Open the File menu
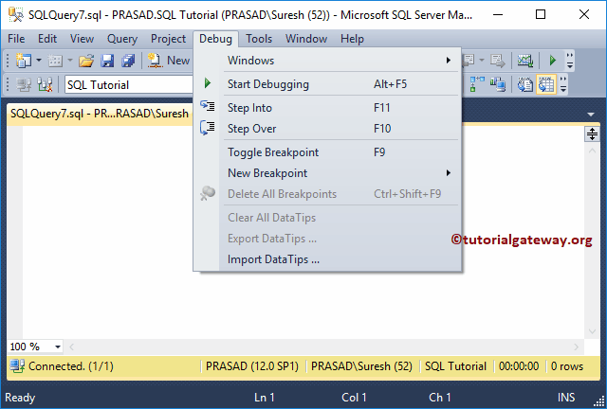The width and height of the screenshot is (607, 409). (x=16, y=39)
